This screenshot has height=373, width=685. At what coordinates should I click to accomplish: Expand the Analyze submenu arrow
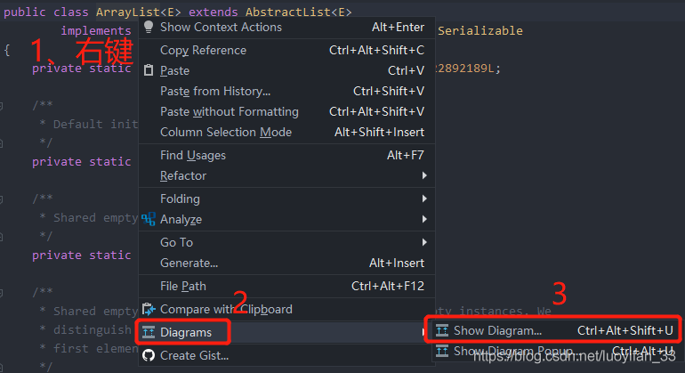click(x=424, y=219)
